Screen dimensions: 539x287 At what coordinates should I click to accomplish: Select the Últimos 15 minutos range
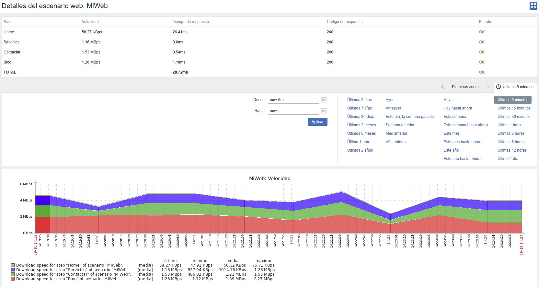point(514,108)
